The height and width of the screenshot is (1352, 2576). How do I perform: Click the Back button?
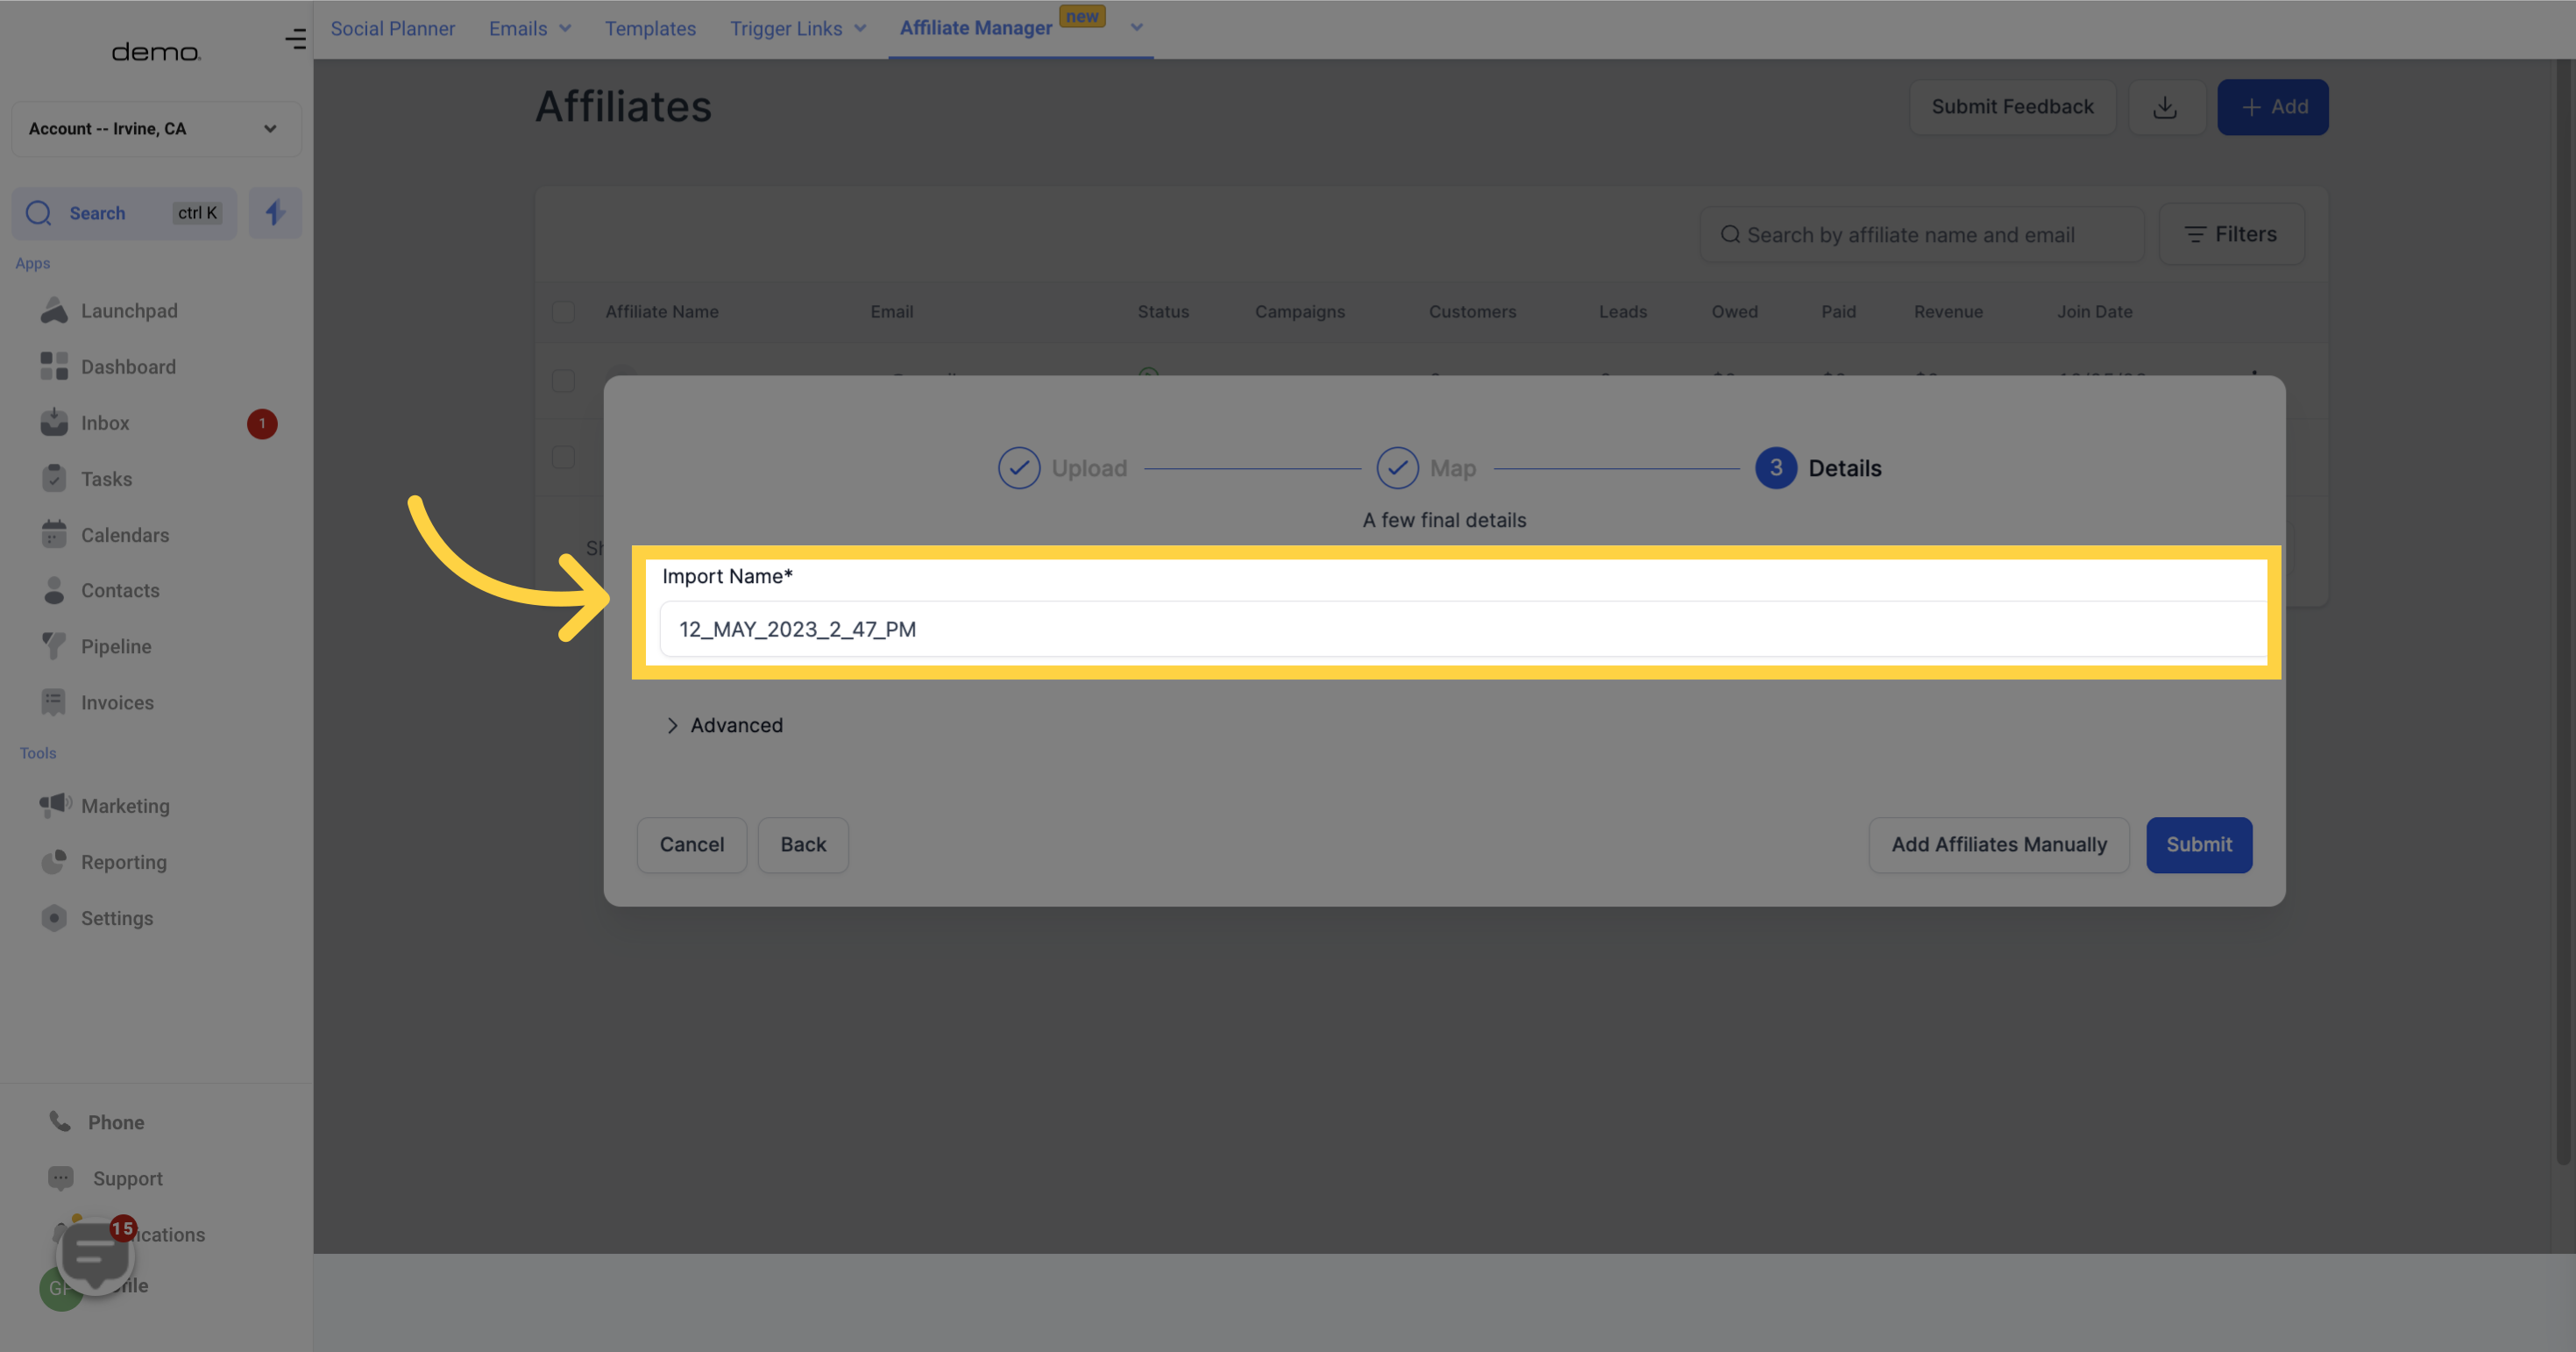coord(803,845)
